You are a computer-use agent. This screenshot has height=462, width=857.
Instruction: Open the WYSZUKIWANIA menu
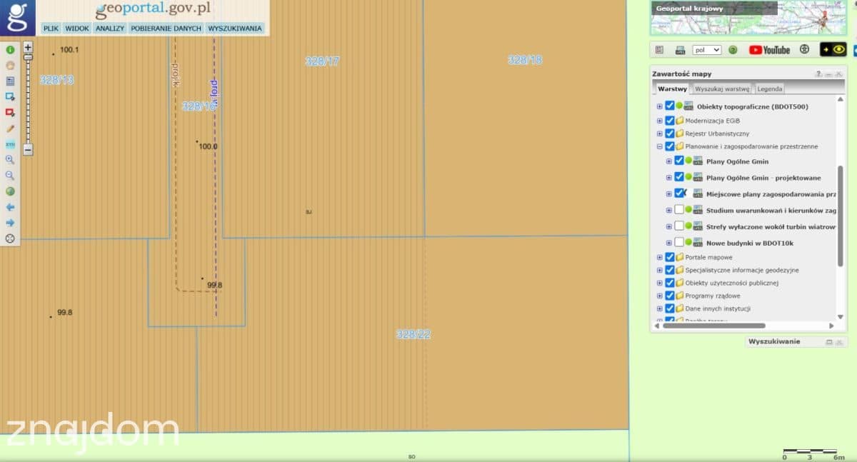(235, 29)
